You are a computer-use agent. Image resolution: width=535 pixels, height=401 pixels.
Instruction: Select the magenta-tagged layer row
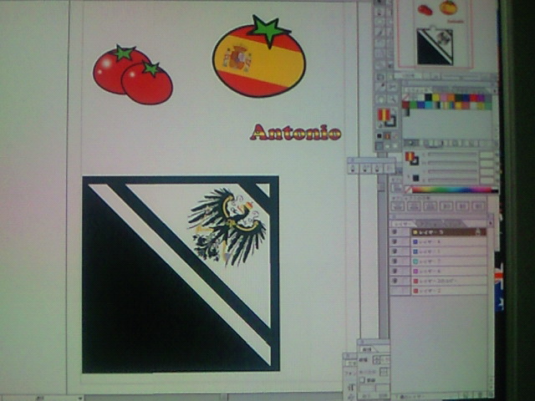click(449, 271)
